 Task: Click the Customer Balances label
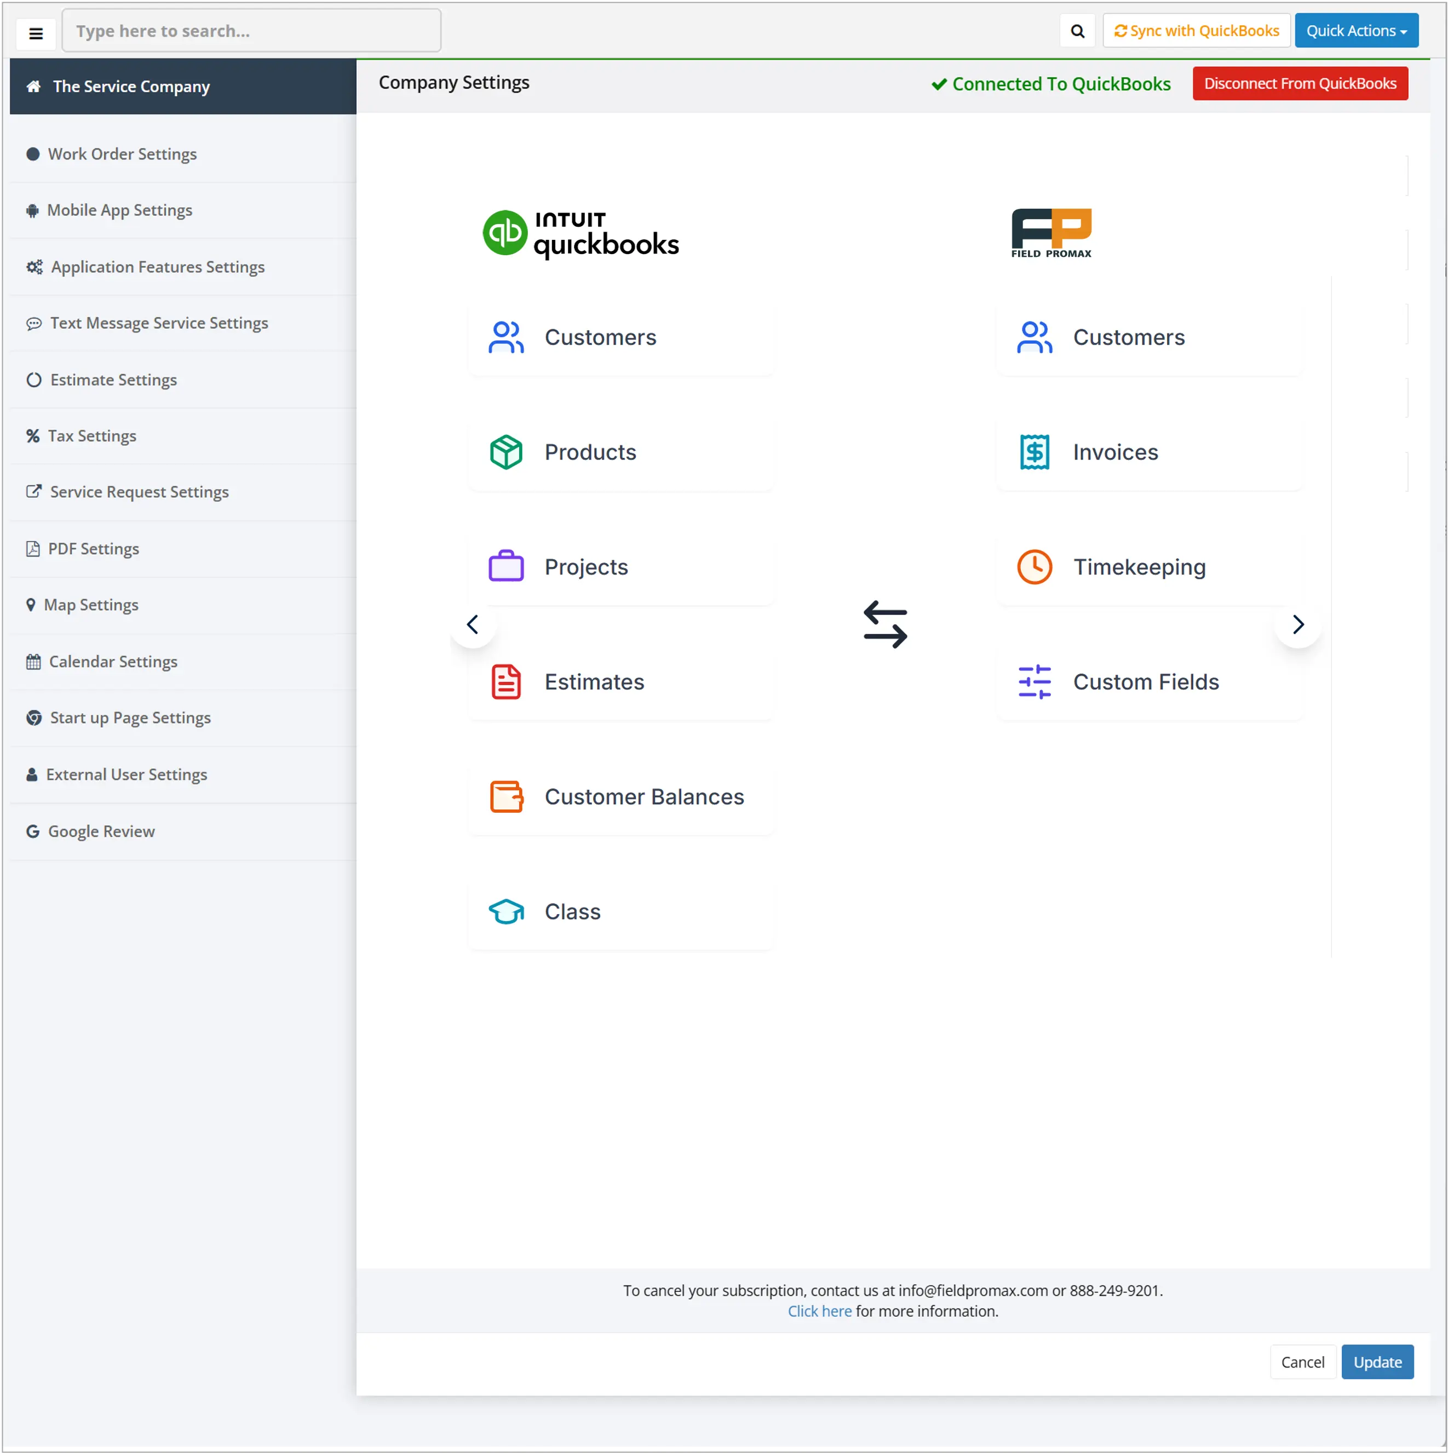[645, 797]
